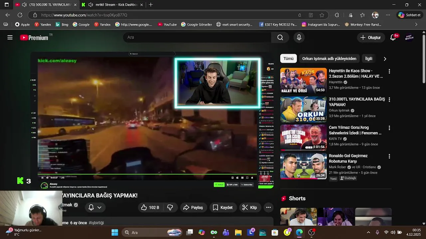426x239 pixels.
Task: Open Edge profile picture in toolbar
Action: point(375,15)
